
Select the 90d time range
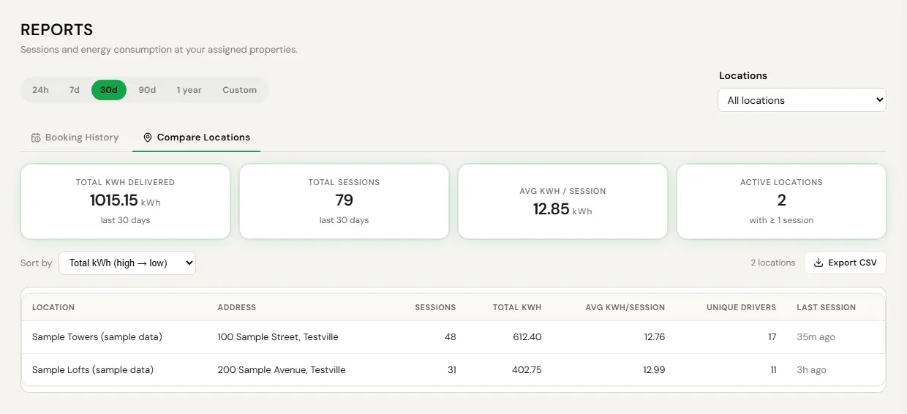pyautogui.click(x=147, y=90)
